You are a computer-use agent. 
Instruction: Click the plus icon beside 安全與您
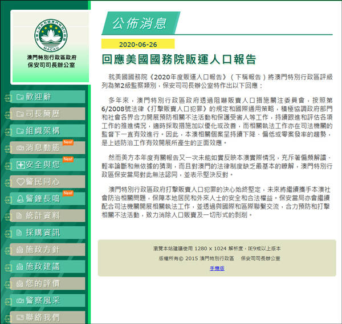(20, 165)
